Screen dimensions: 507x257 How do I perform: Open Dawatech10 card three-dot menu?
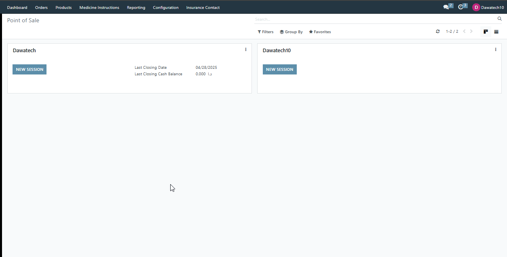pos(496,49)
